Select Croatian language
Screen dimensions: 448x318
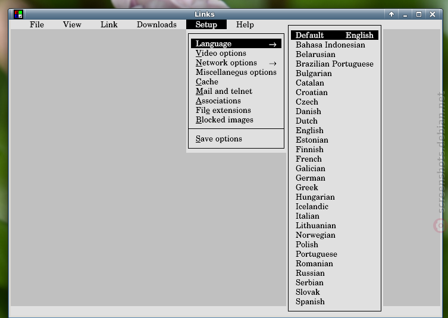tap(334, 92)
